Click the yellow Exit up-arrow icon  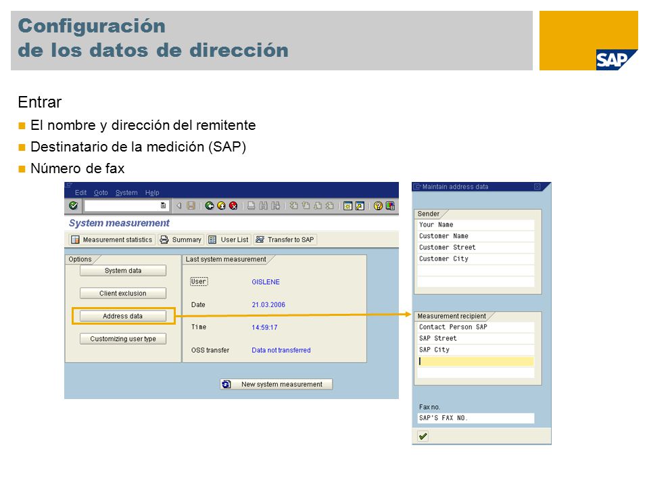[222, 206]
